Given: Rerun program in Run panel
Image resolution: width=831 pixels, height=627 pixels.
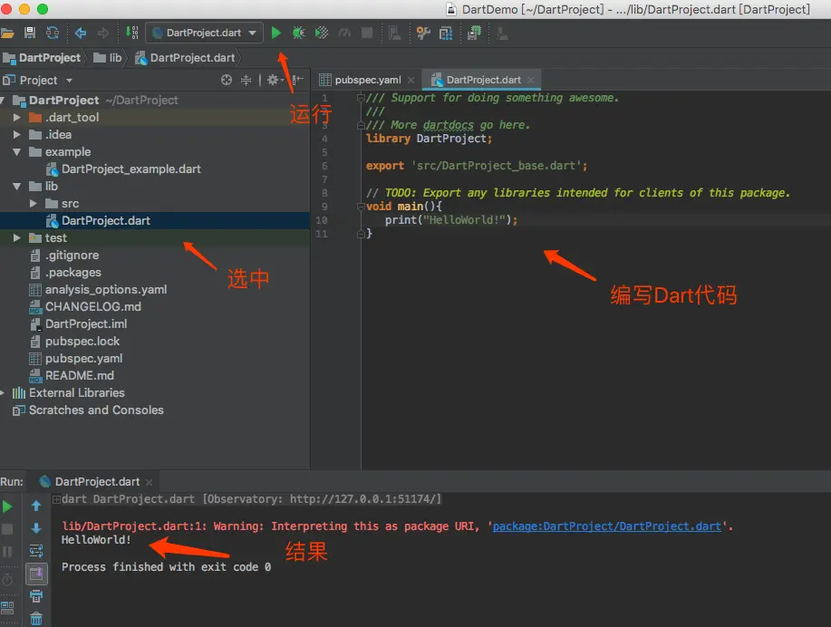Looking at the screenshot, I should (x=7, y=506).
